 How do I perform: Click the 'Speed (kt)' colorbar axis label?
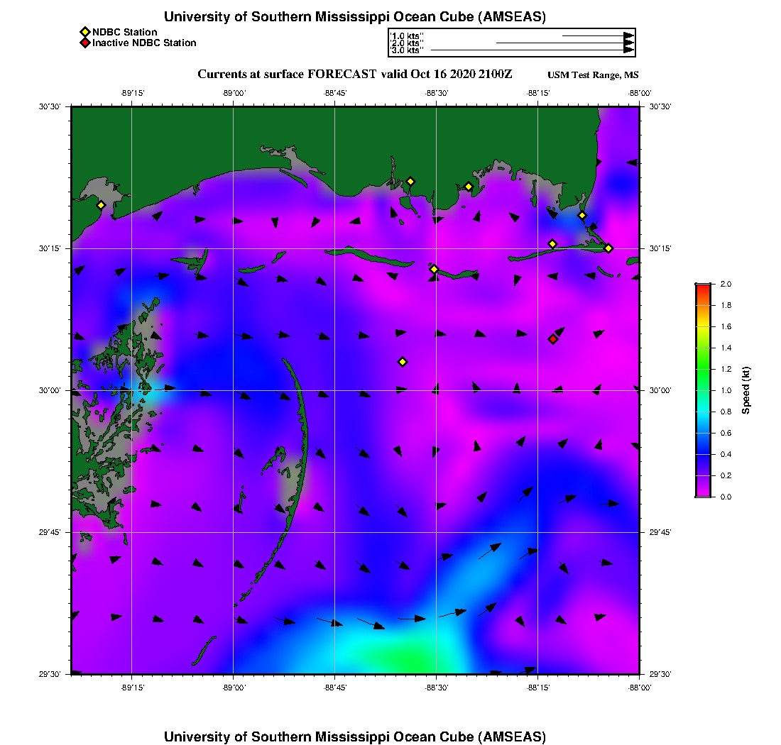[x=746, y=390]
